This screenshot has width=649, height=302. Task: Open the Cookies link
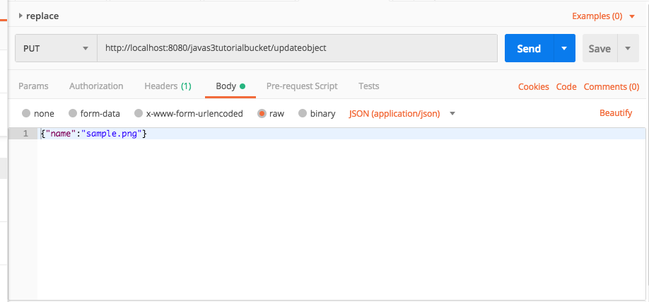point(534,86)
